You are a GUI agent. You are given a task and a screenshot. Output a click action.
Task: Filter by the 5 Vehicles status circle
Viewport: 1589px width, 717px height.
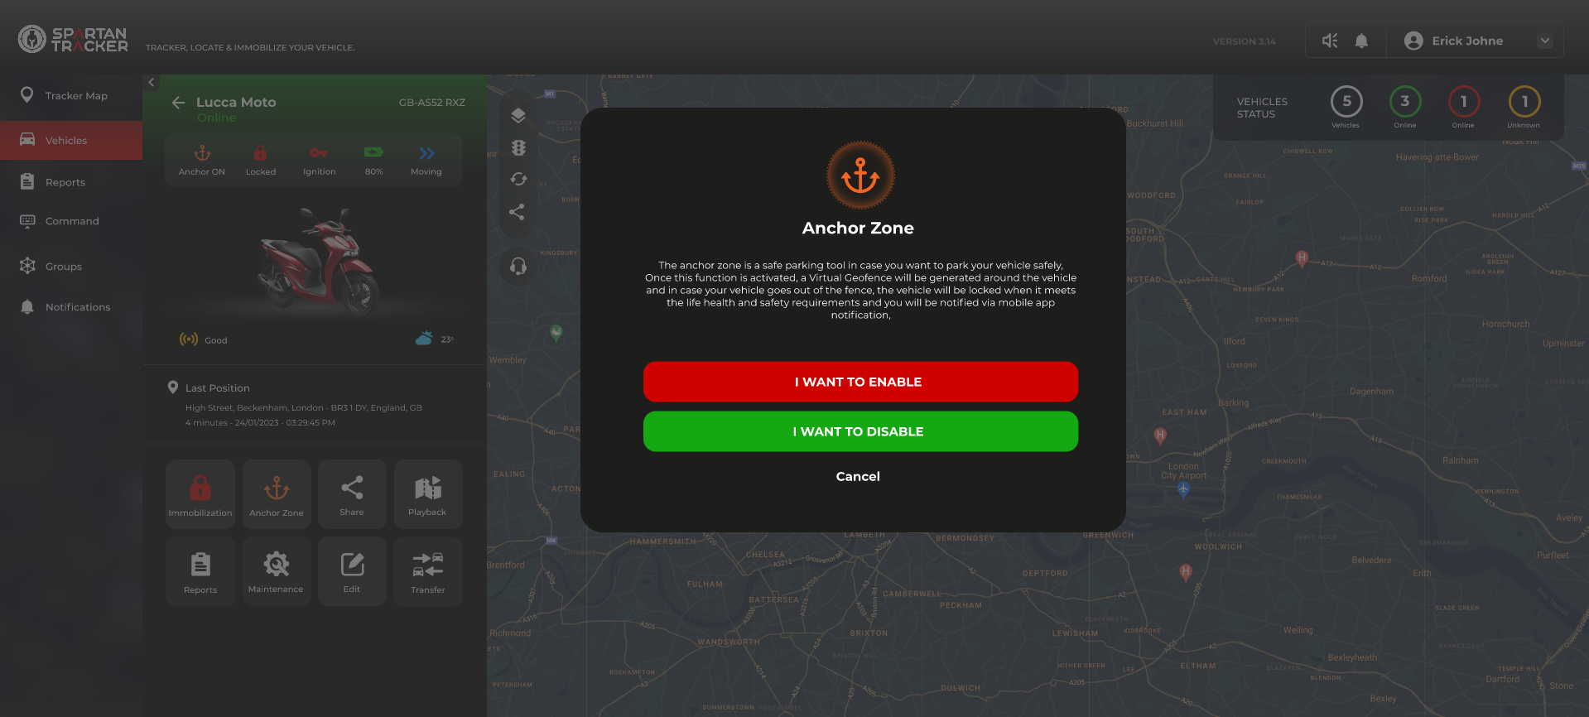pyautogui.click(x=1346, y=101)
